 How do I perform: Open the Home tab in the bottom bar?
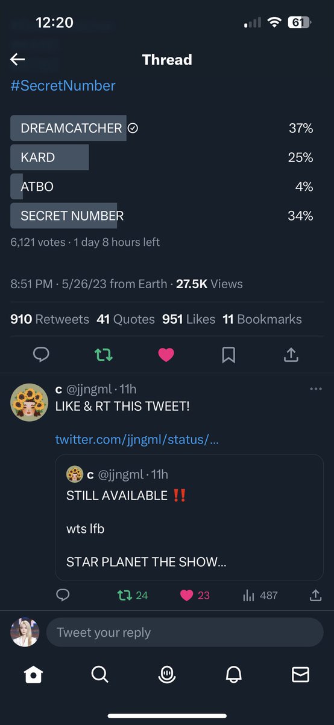pyautogui.click(x=33, y=674)
